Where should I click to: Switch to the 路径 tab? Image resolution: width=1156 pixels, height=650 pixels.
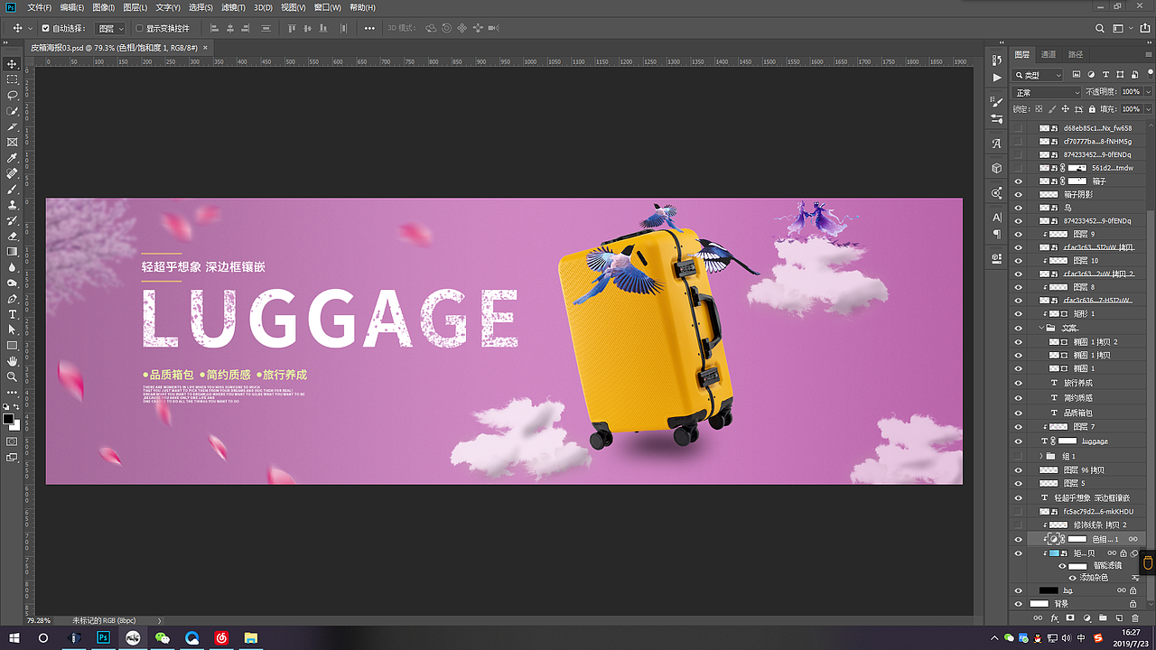(x=1076, y=54)
